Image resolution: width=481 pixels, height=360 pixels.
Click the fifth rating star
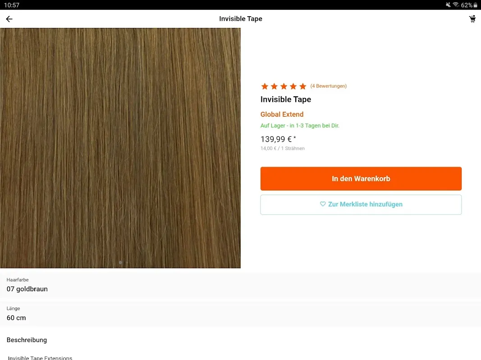click(x=303, y=86)
